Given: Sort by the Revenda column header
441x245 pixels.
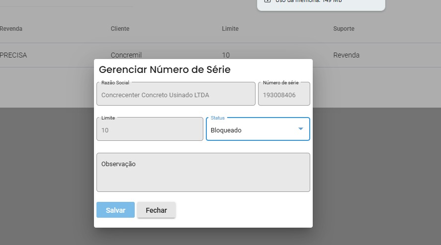Looking at the screenshot, I should click(11, 29).
